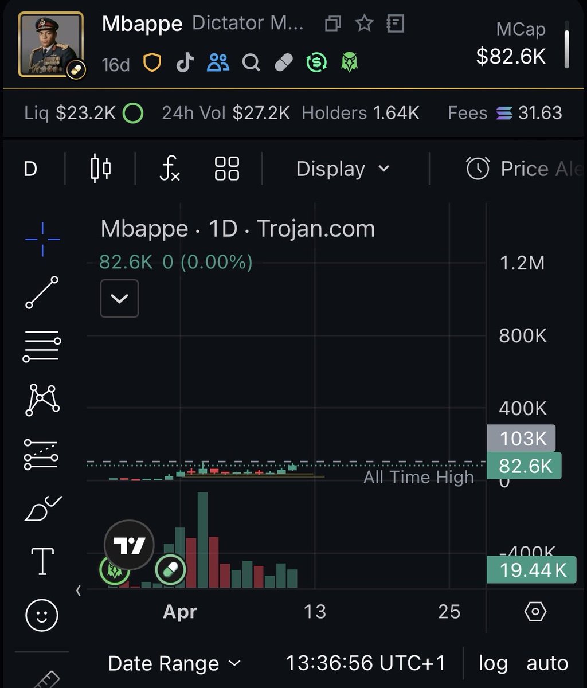The width and height of the screenshot is (587, 688).
Task: Click the Holders 1.64K stat
Action: pos(361,113)
